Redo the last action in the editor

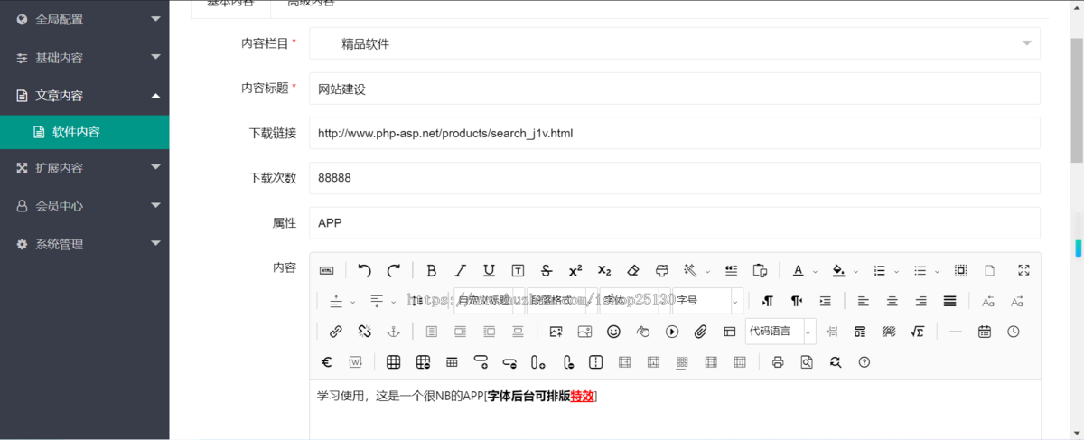[x=393, y=270]
